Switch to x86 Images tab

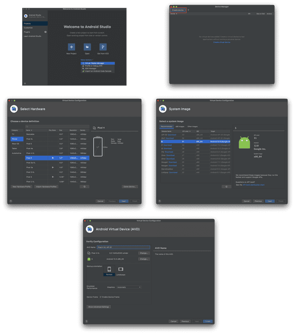click(180, 127)
